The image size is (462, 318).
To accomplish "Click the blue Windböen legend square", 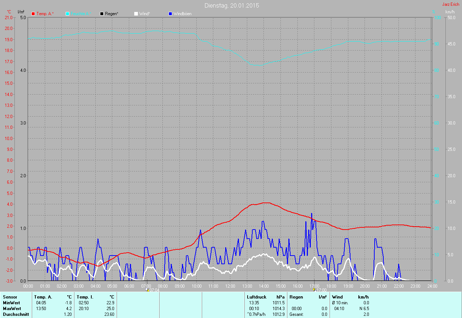I will click(x=170, y=14).
